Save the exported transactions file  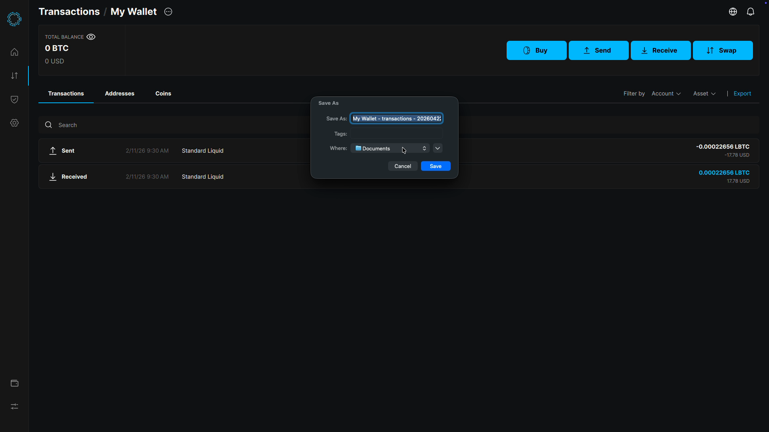[x=435, y=166]
